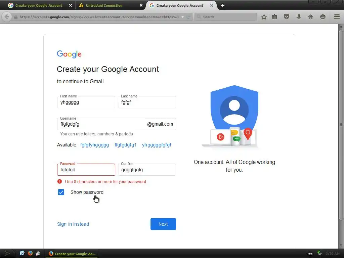
Task: Click the blue Next button
Action: pos(163,224)
